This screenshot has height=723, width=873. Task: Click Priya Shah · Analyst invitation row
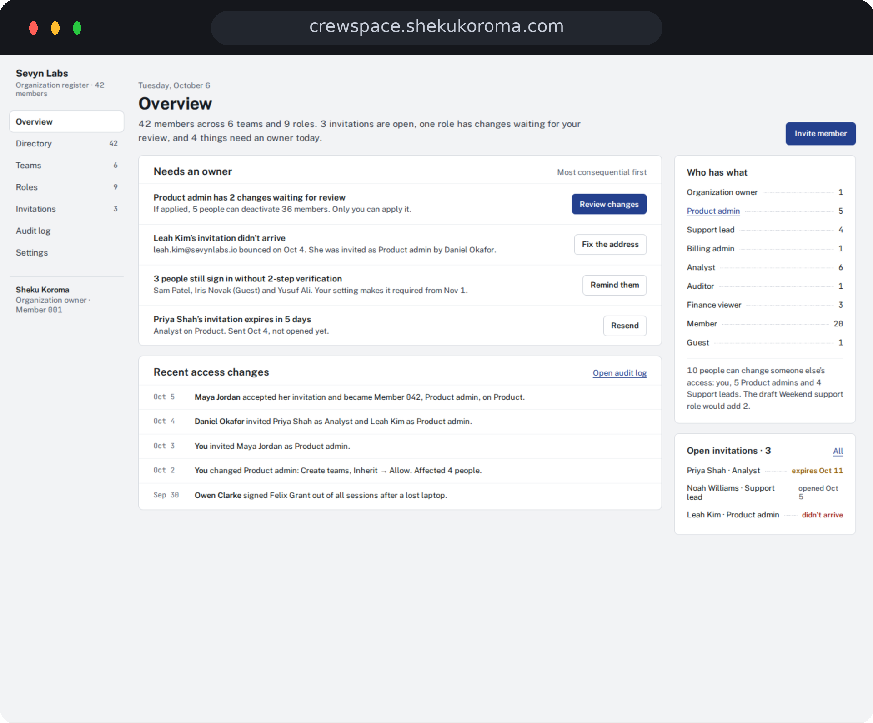[x=765, y=471]
